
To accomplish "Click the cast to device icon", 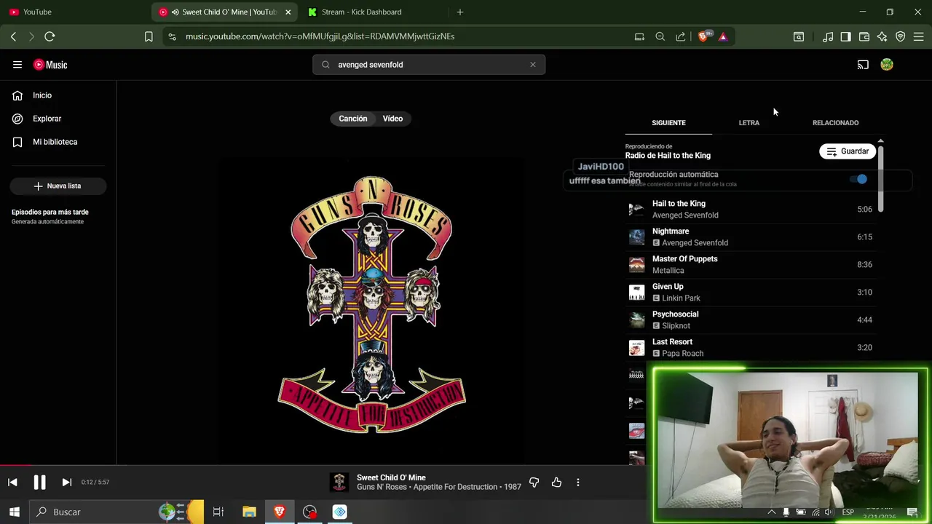I will [x=863, y=65].
